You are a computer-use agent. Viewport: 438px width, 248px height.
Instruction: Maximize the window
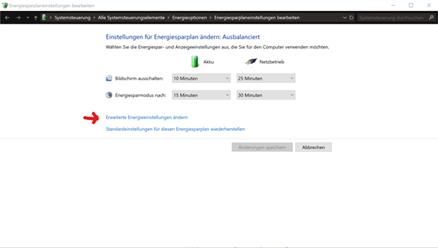tap(411, 5)
